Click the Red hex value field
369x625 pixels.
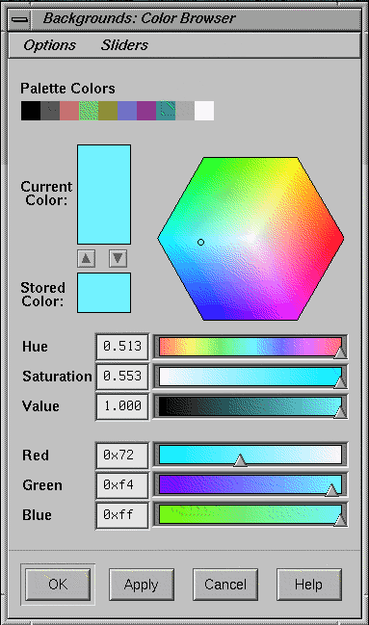tap(122, 455)
